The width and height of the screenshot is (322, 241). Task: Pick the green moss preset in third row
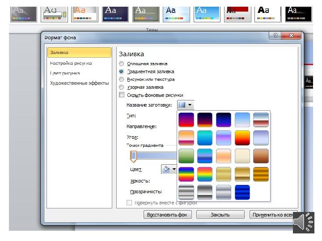pyautogui.click(x=186, y=156)
